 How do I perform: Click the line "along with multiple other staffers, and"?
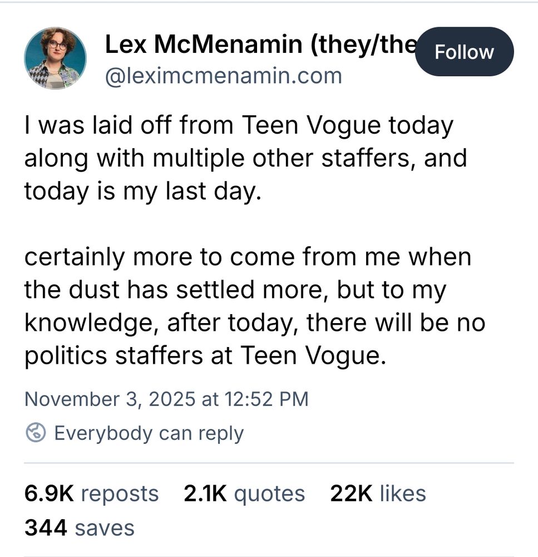(x=245, y=158)
